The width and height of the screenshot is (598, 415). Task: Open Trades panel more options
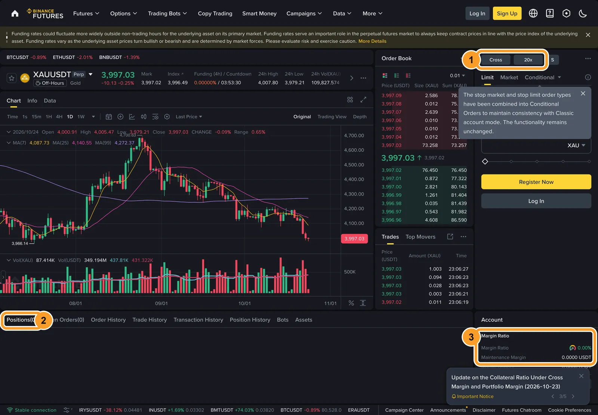pyautogui.click(x=463, y=236)
